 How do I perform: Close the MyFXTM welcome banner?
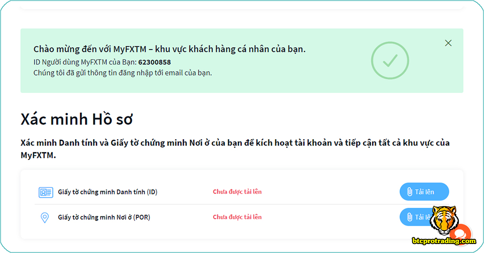pos(448,43)
